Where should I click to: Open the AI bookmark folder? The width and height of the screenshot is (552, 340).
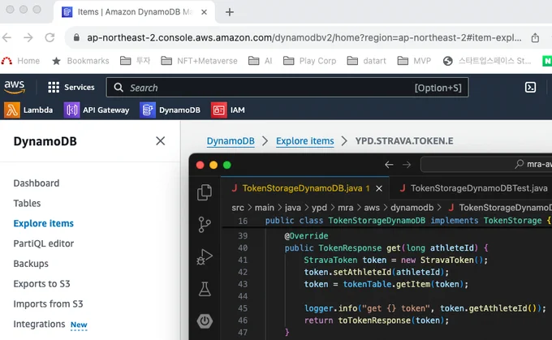[260, 61]
